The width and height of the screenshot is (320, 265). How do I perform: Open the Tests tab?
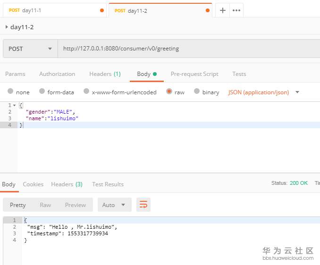point(239,74)
